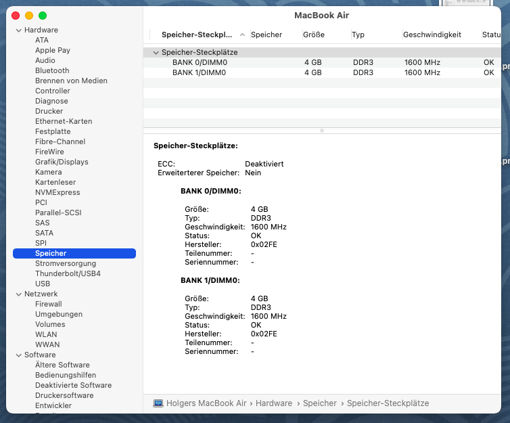510x423 pixels.
Task: Click the green zoom window button
Action: tap(43, 16)
